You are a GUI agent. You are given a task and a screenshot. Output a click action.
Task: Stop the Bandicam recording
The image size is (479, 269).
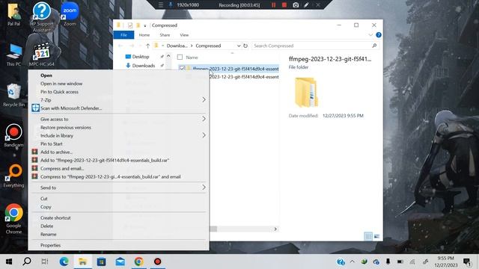coord(284,5)
